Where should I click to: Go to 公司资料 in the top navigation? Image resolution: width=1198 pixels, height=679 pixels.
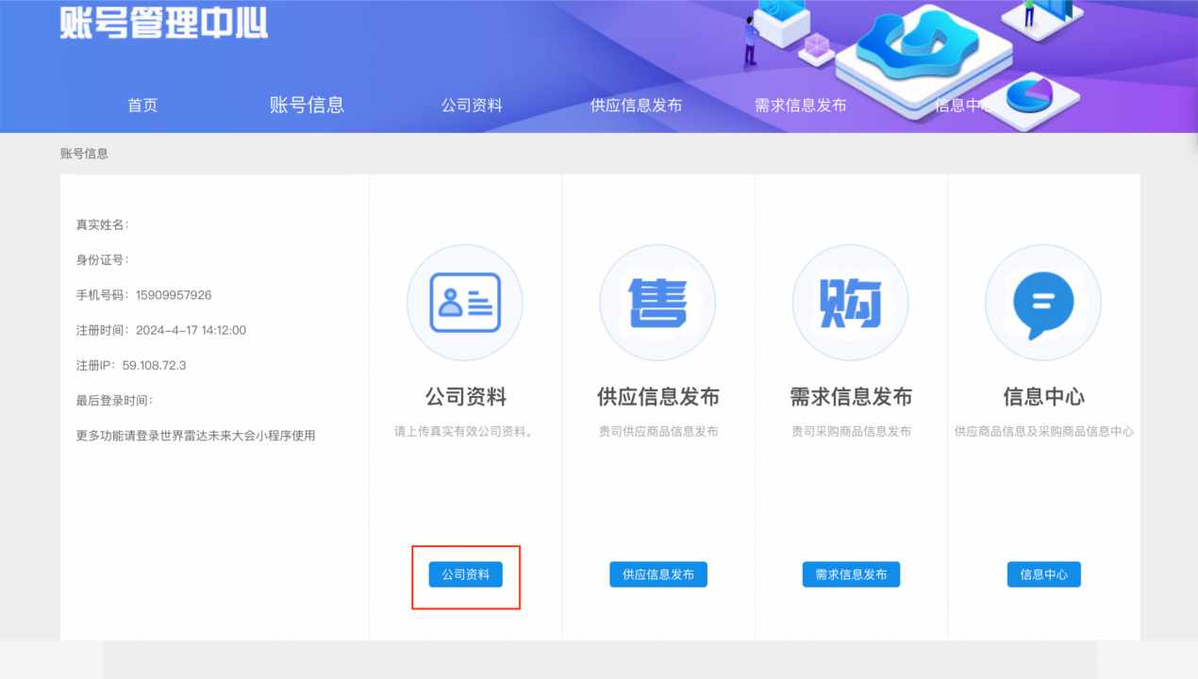click(472, 106)
